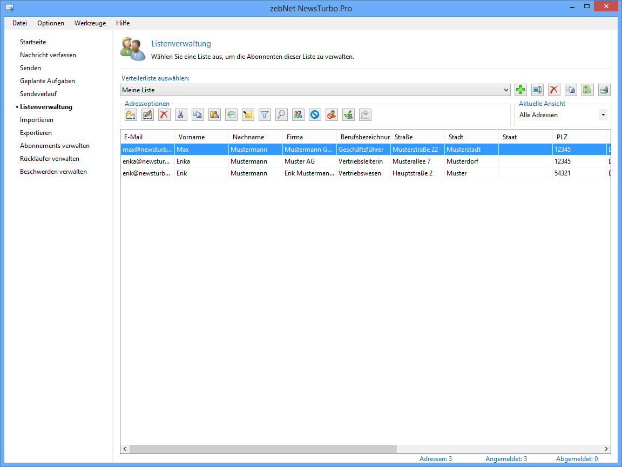Image resolution: width=622 pixels, height=467 pixels.
Task: Delete the distribution list with red X
Action: pos(554,90)
